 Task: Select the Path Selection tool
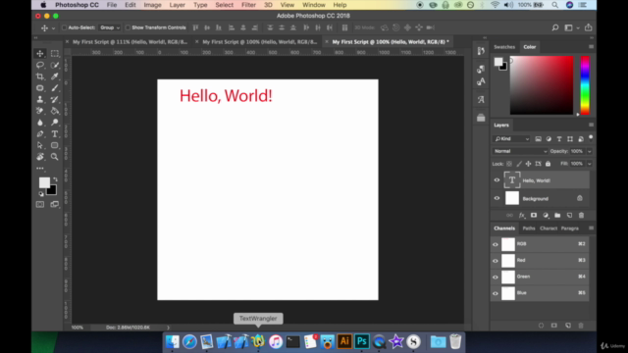(x=40, y=145)
